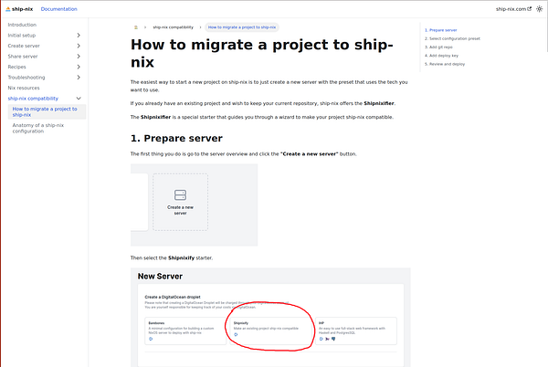Screen dimensions: 548x367
Task: Click the Troubleshooting sidebar label
Action: [26, 78]
